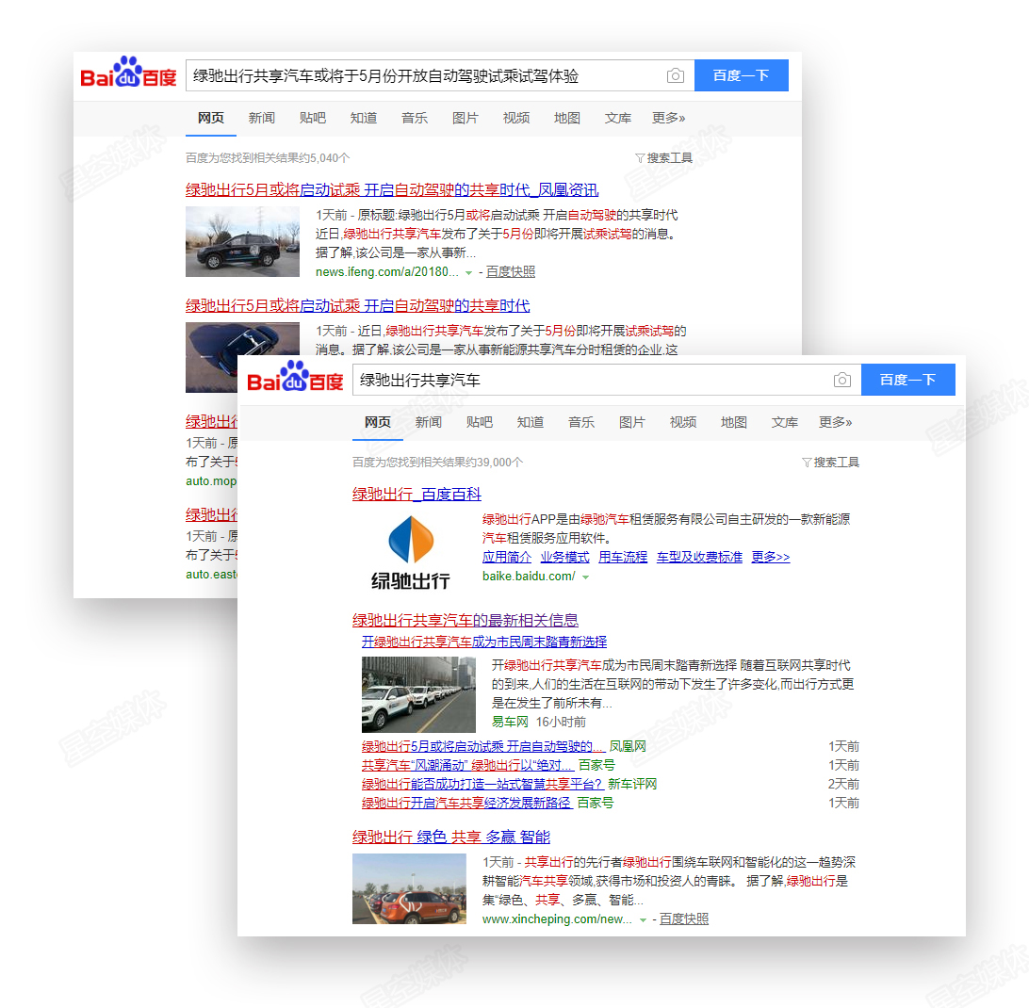The width and height of the screenshot is (1029, 1008).
Task: Open 百度快照 link beside news.ifeng.com
Action: click(511, 271)
